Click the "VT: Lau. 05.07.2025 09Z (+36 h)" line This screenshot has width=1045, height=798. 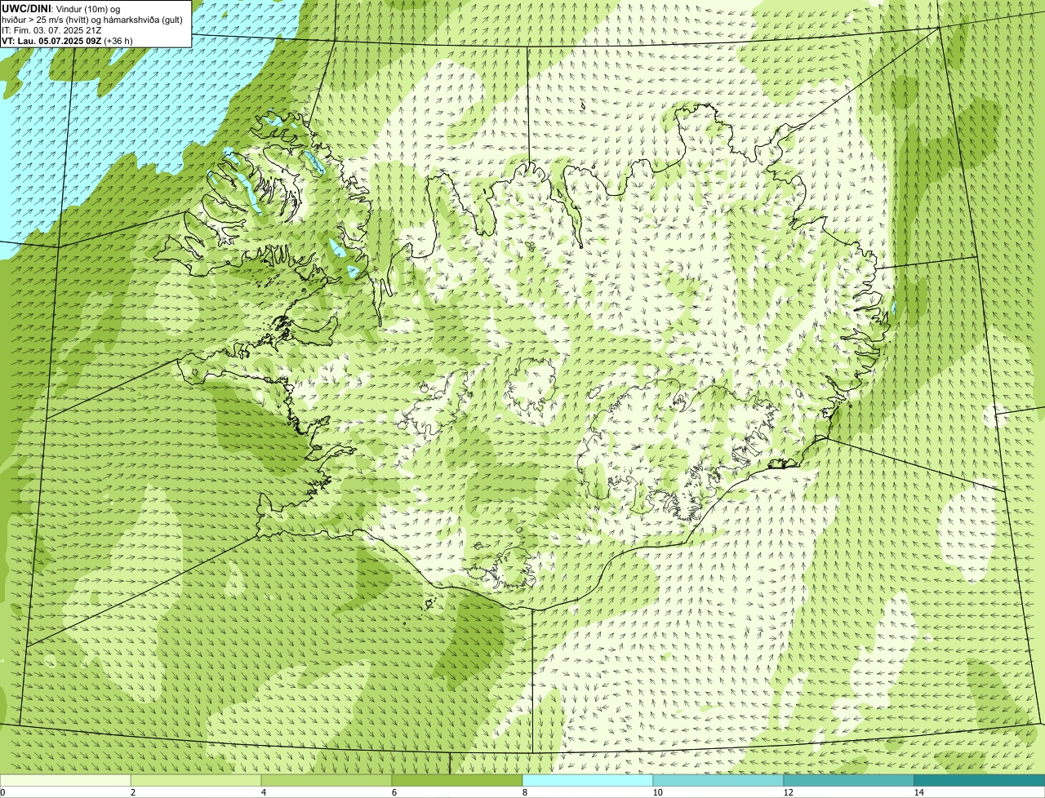click(67, 41)
